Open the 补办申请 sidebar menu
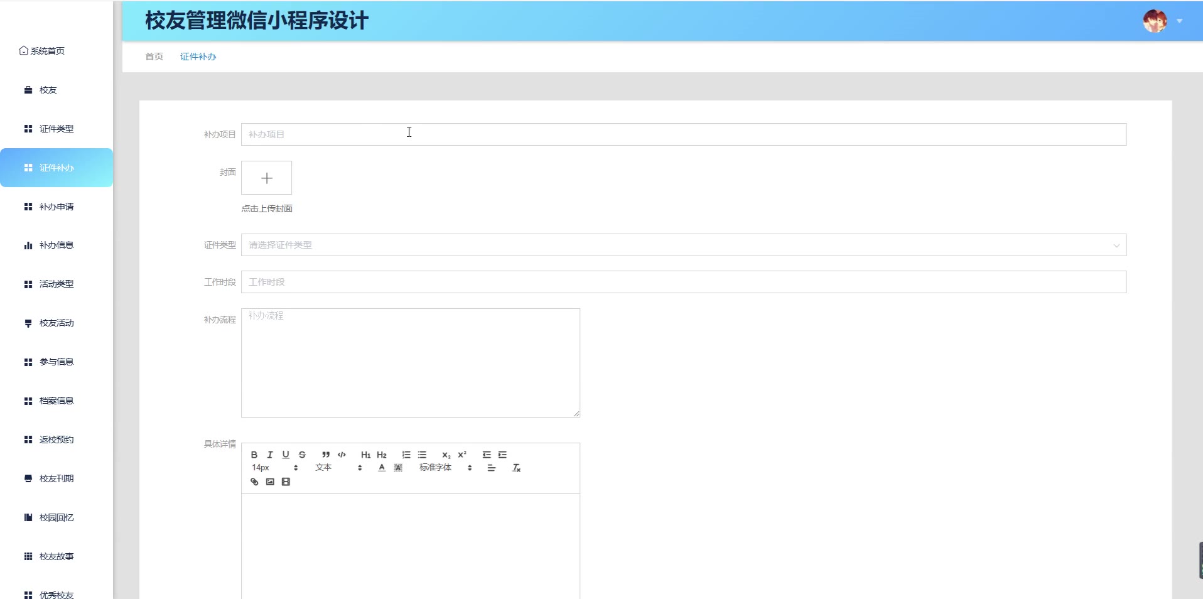This screenshot has width=1203, height=599. tap(57, 207)
